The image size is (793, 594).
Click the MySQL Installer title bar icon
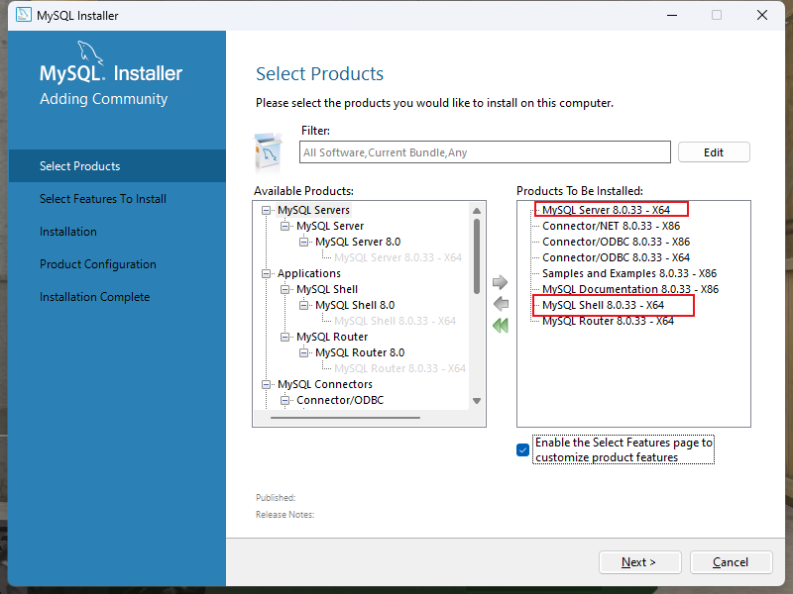[24, 15]
